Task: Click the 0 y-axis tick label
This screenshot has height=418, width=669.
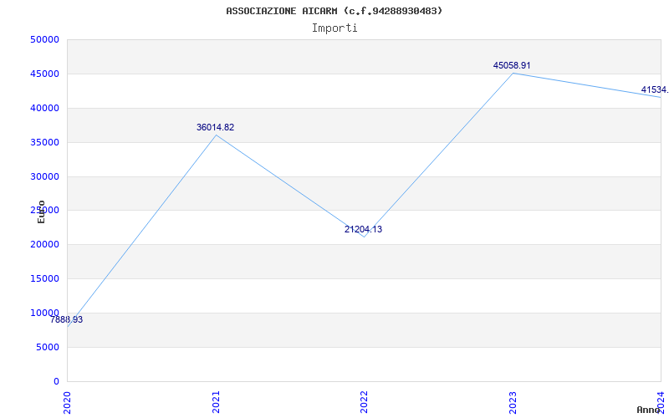Action: [56, 381]
